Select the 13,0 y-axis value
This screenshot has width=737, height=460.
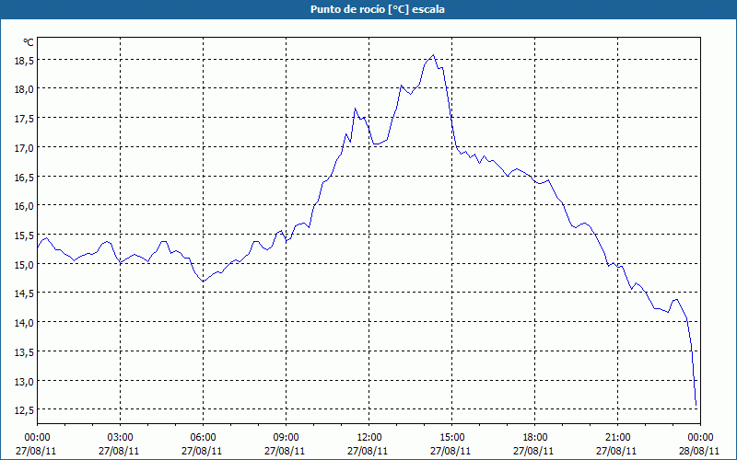[x=25, y=382]
